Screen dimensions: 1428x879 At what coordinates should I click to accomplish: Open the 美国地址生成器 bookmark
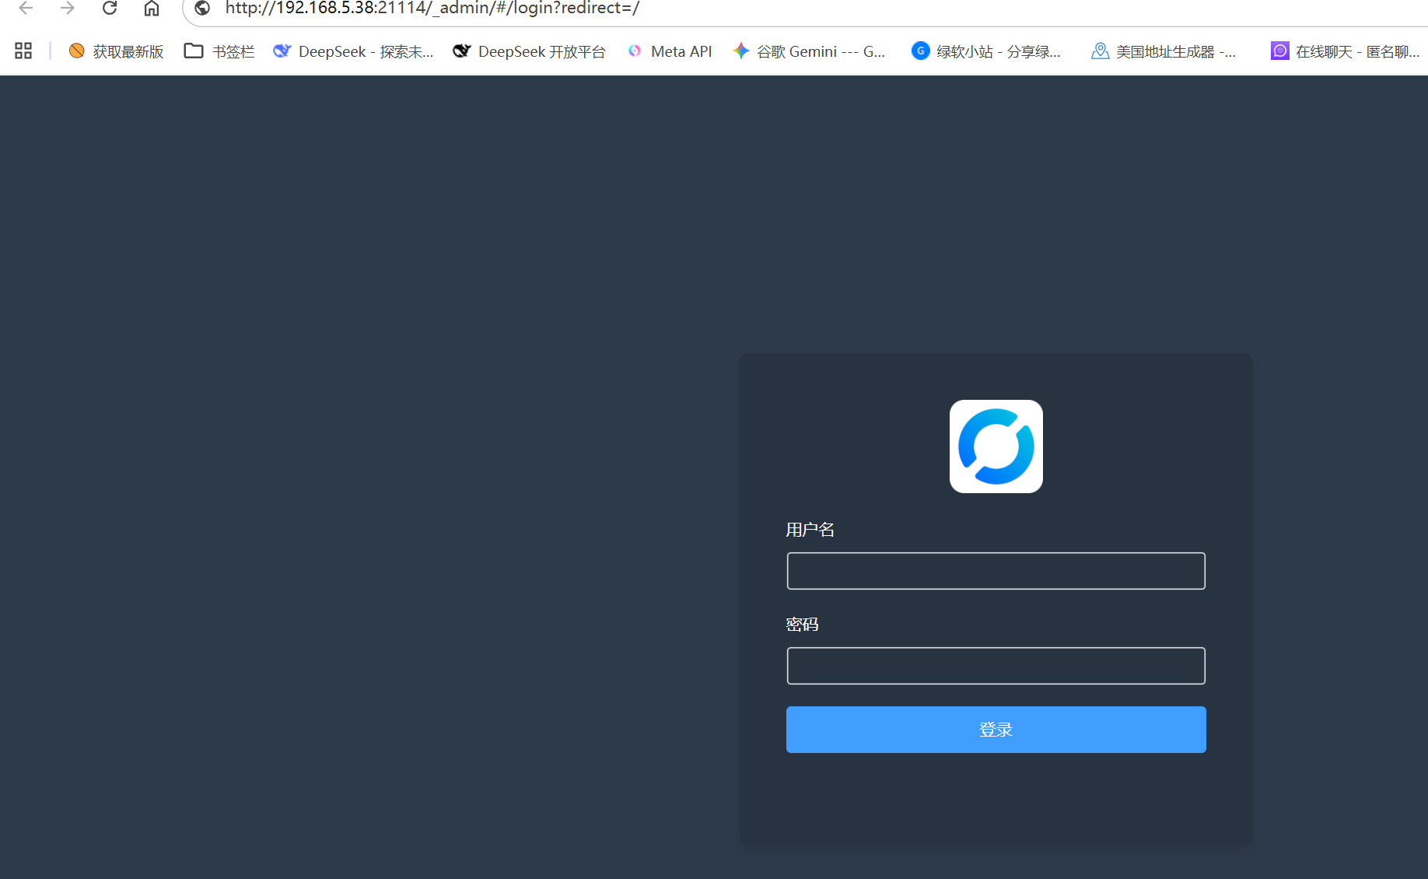point(1164,51)
